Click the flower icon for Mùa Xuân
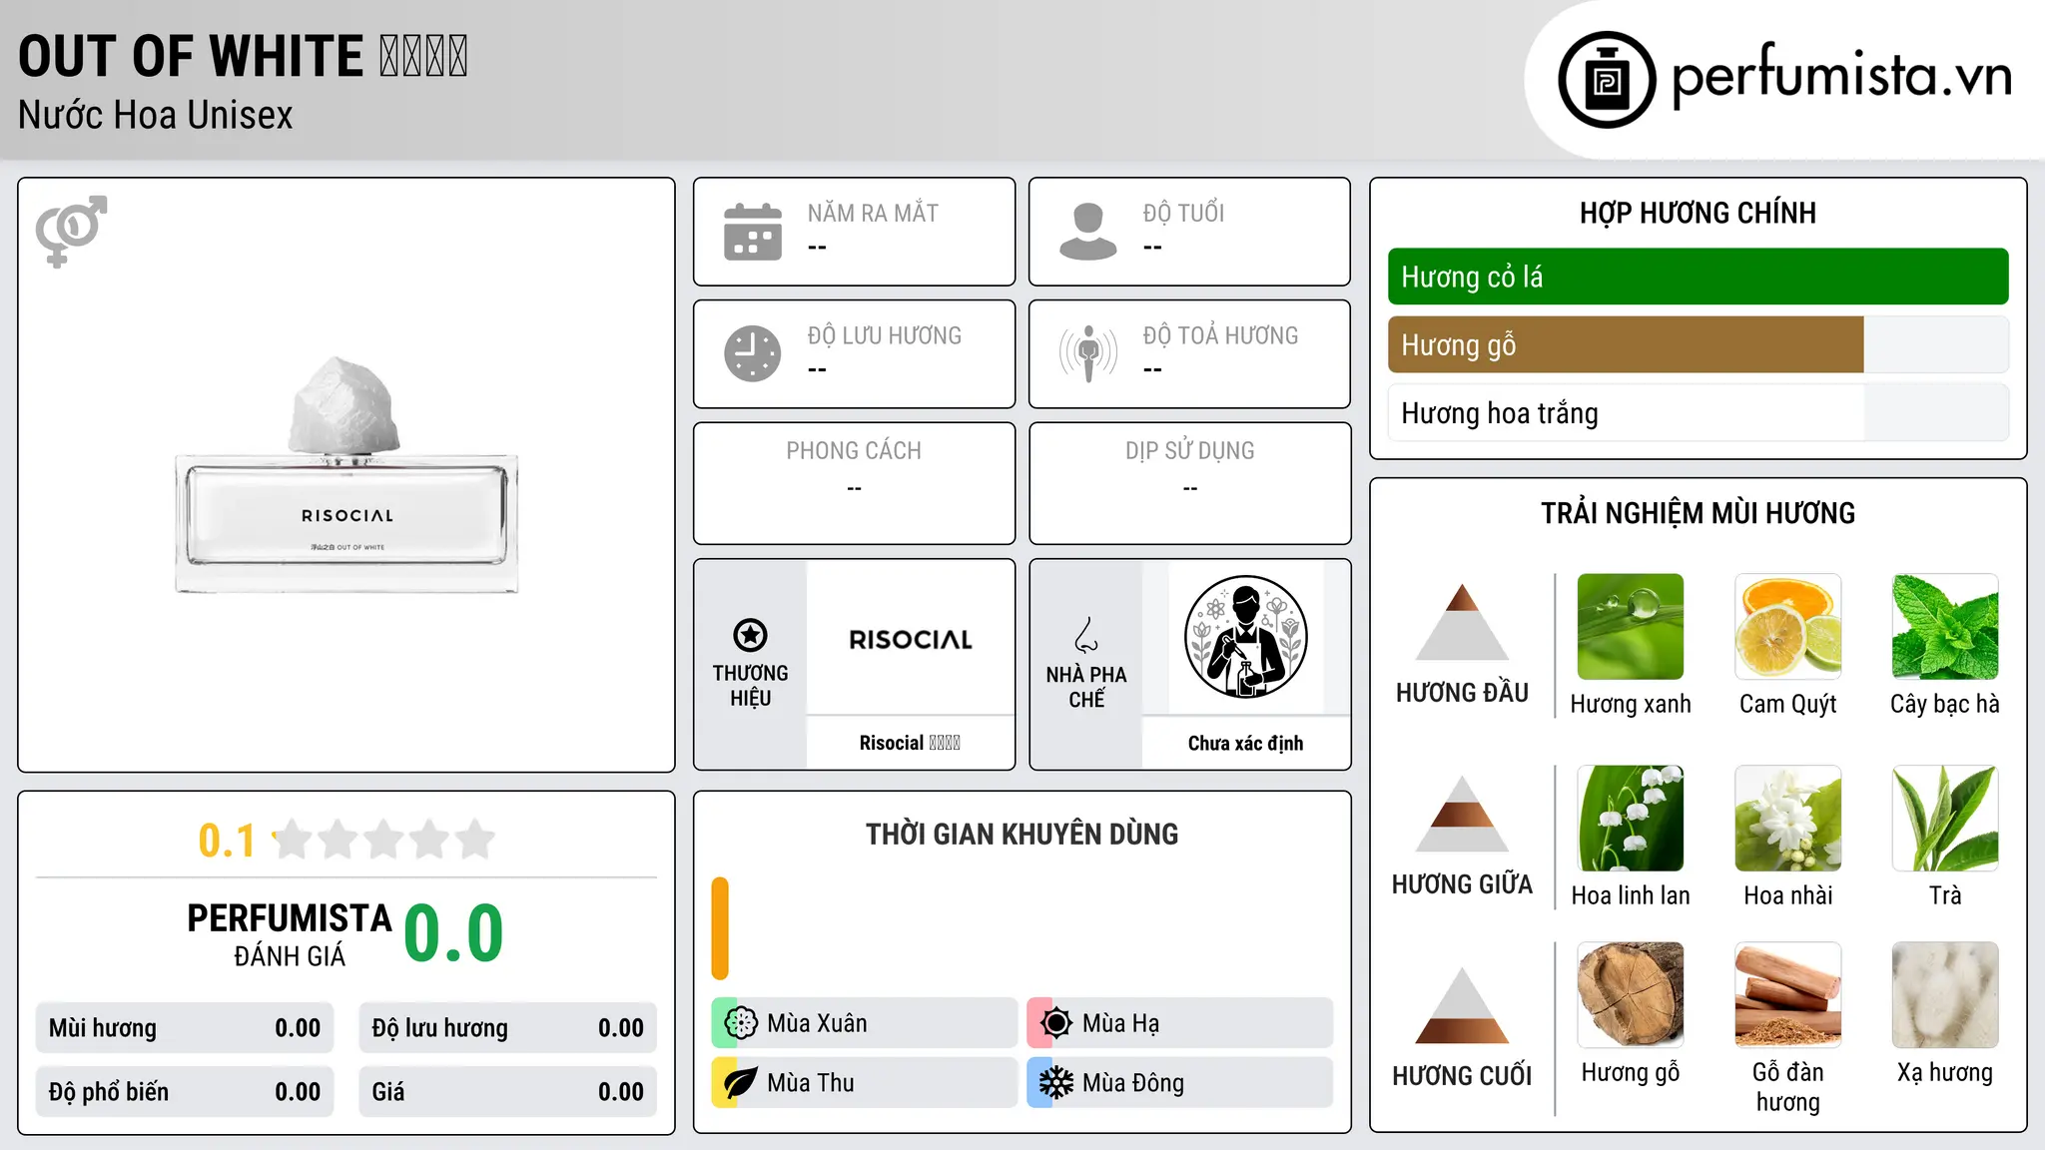2045x1150 pixels. pos(740,1023)
